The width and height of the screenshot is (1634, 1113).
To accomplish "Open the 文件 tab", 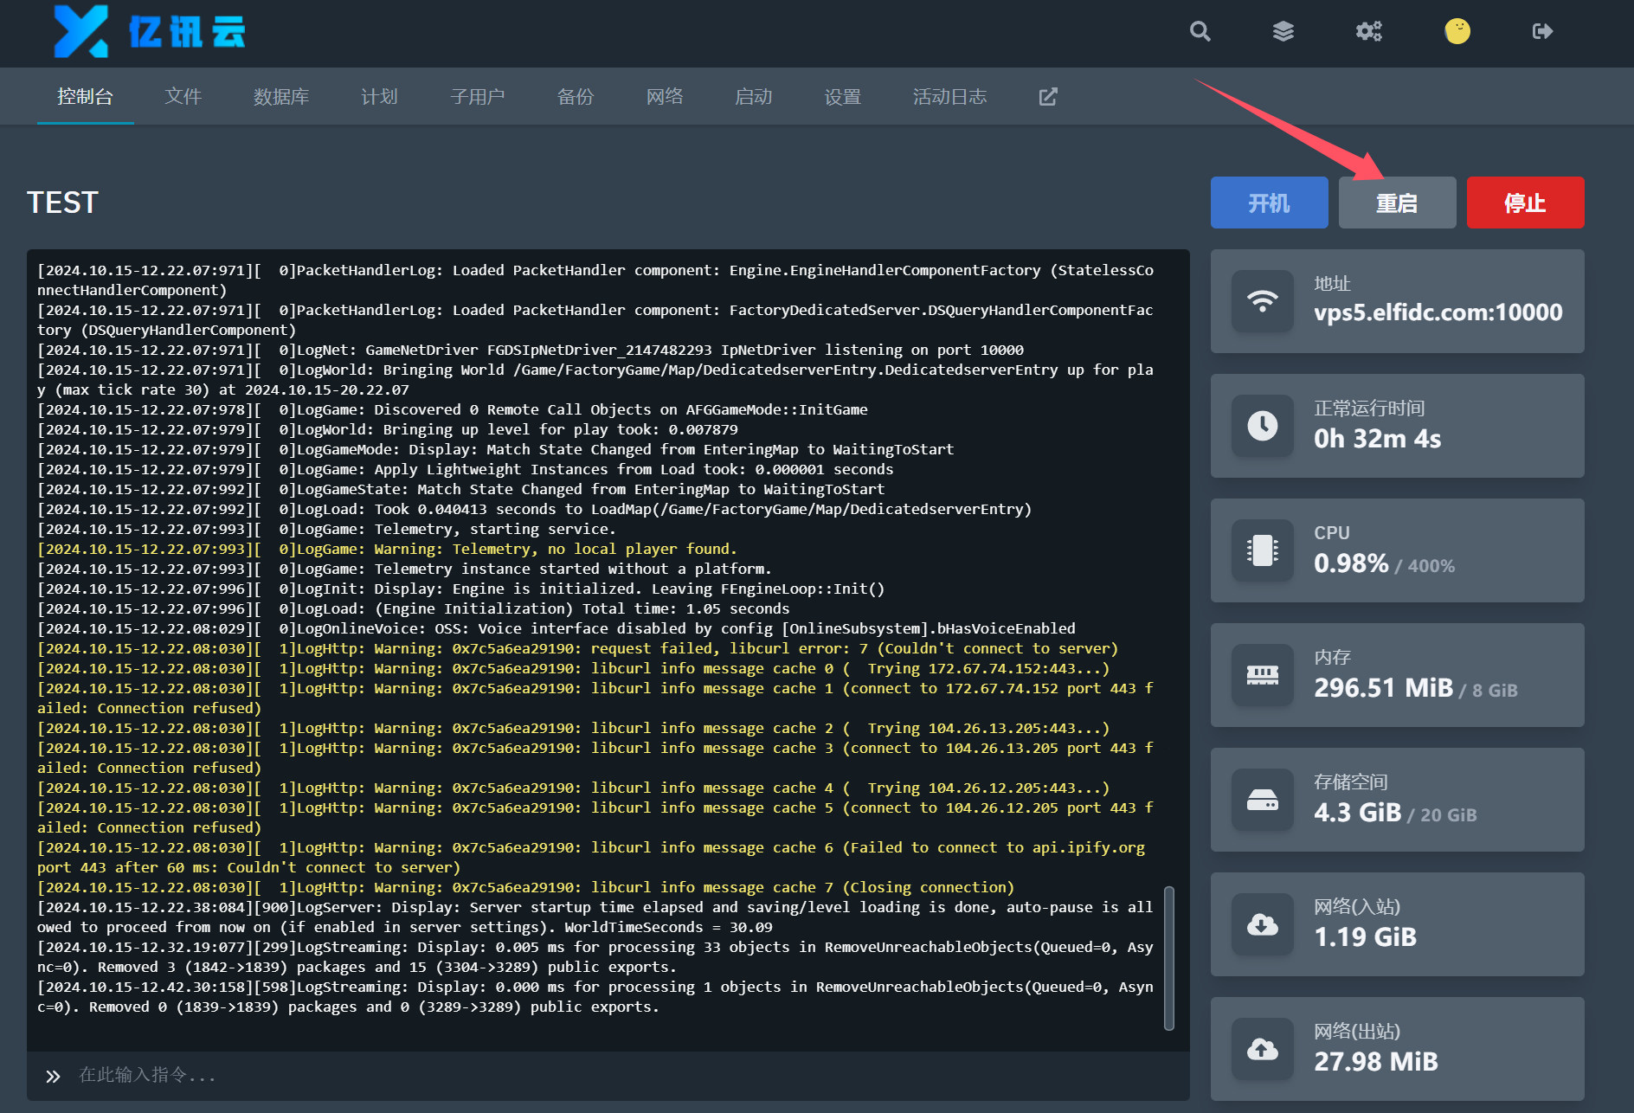I will click(x=183, y=97).
